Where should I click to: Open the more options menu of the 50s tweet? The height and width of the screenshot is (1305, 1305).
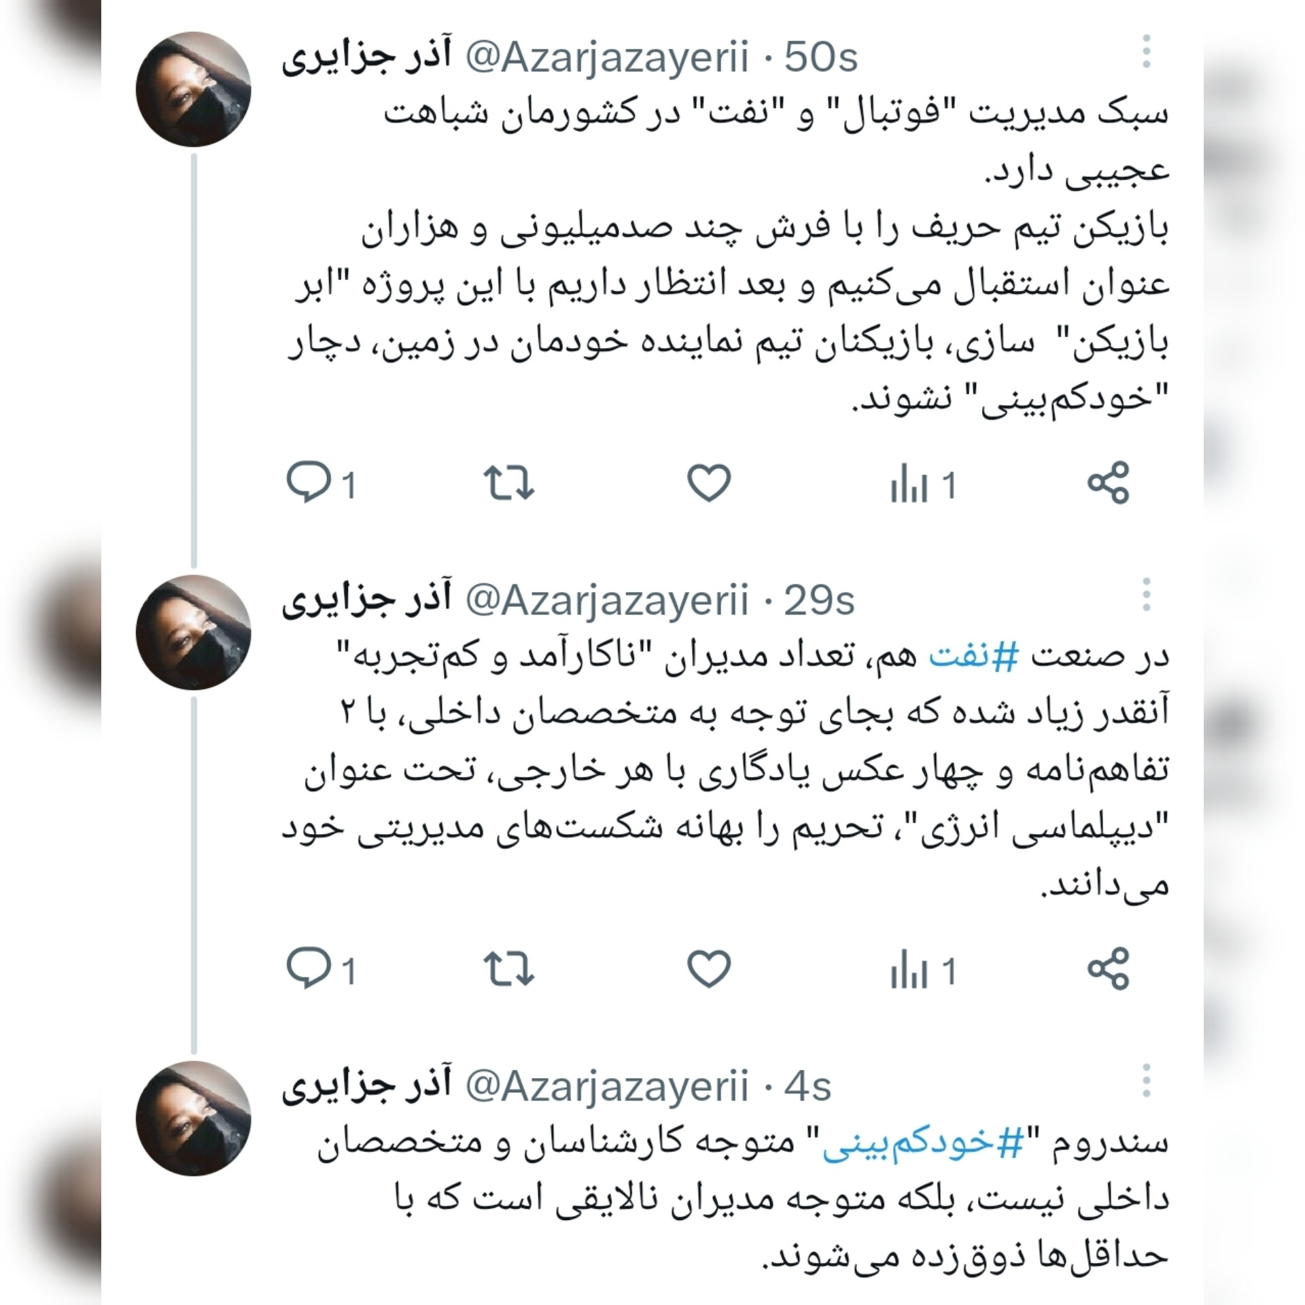[x=1146, y=51]
